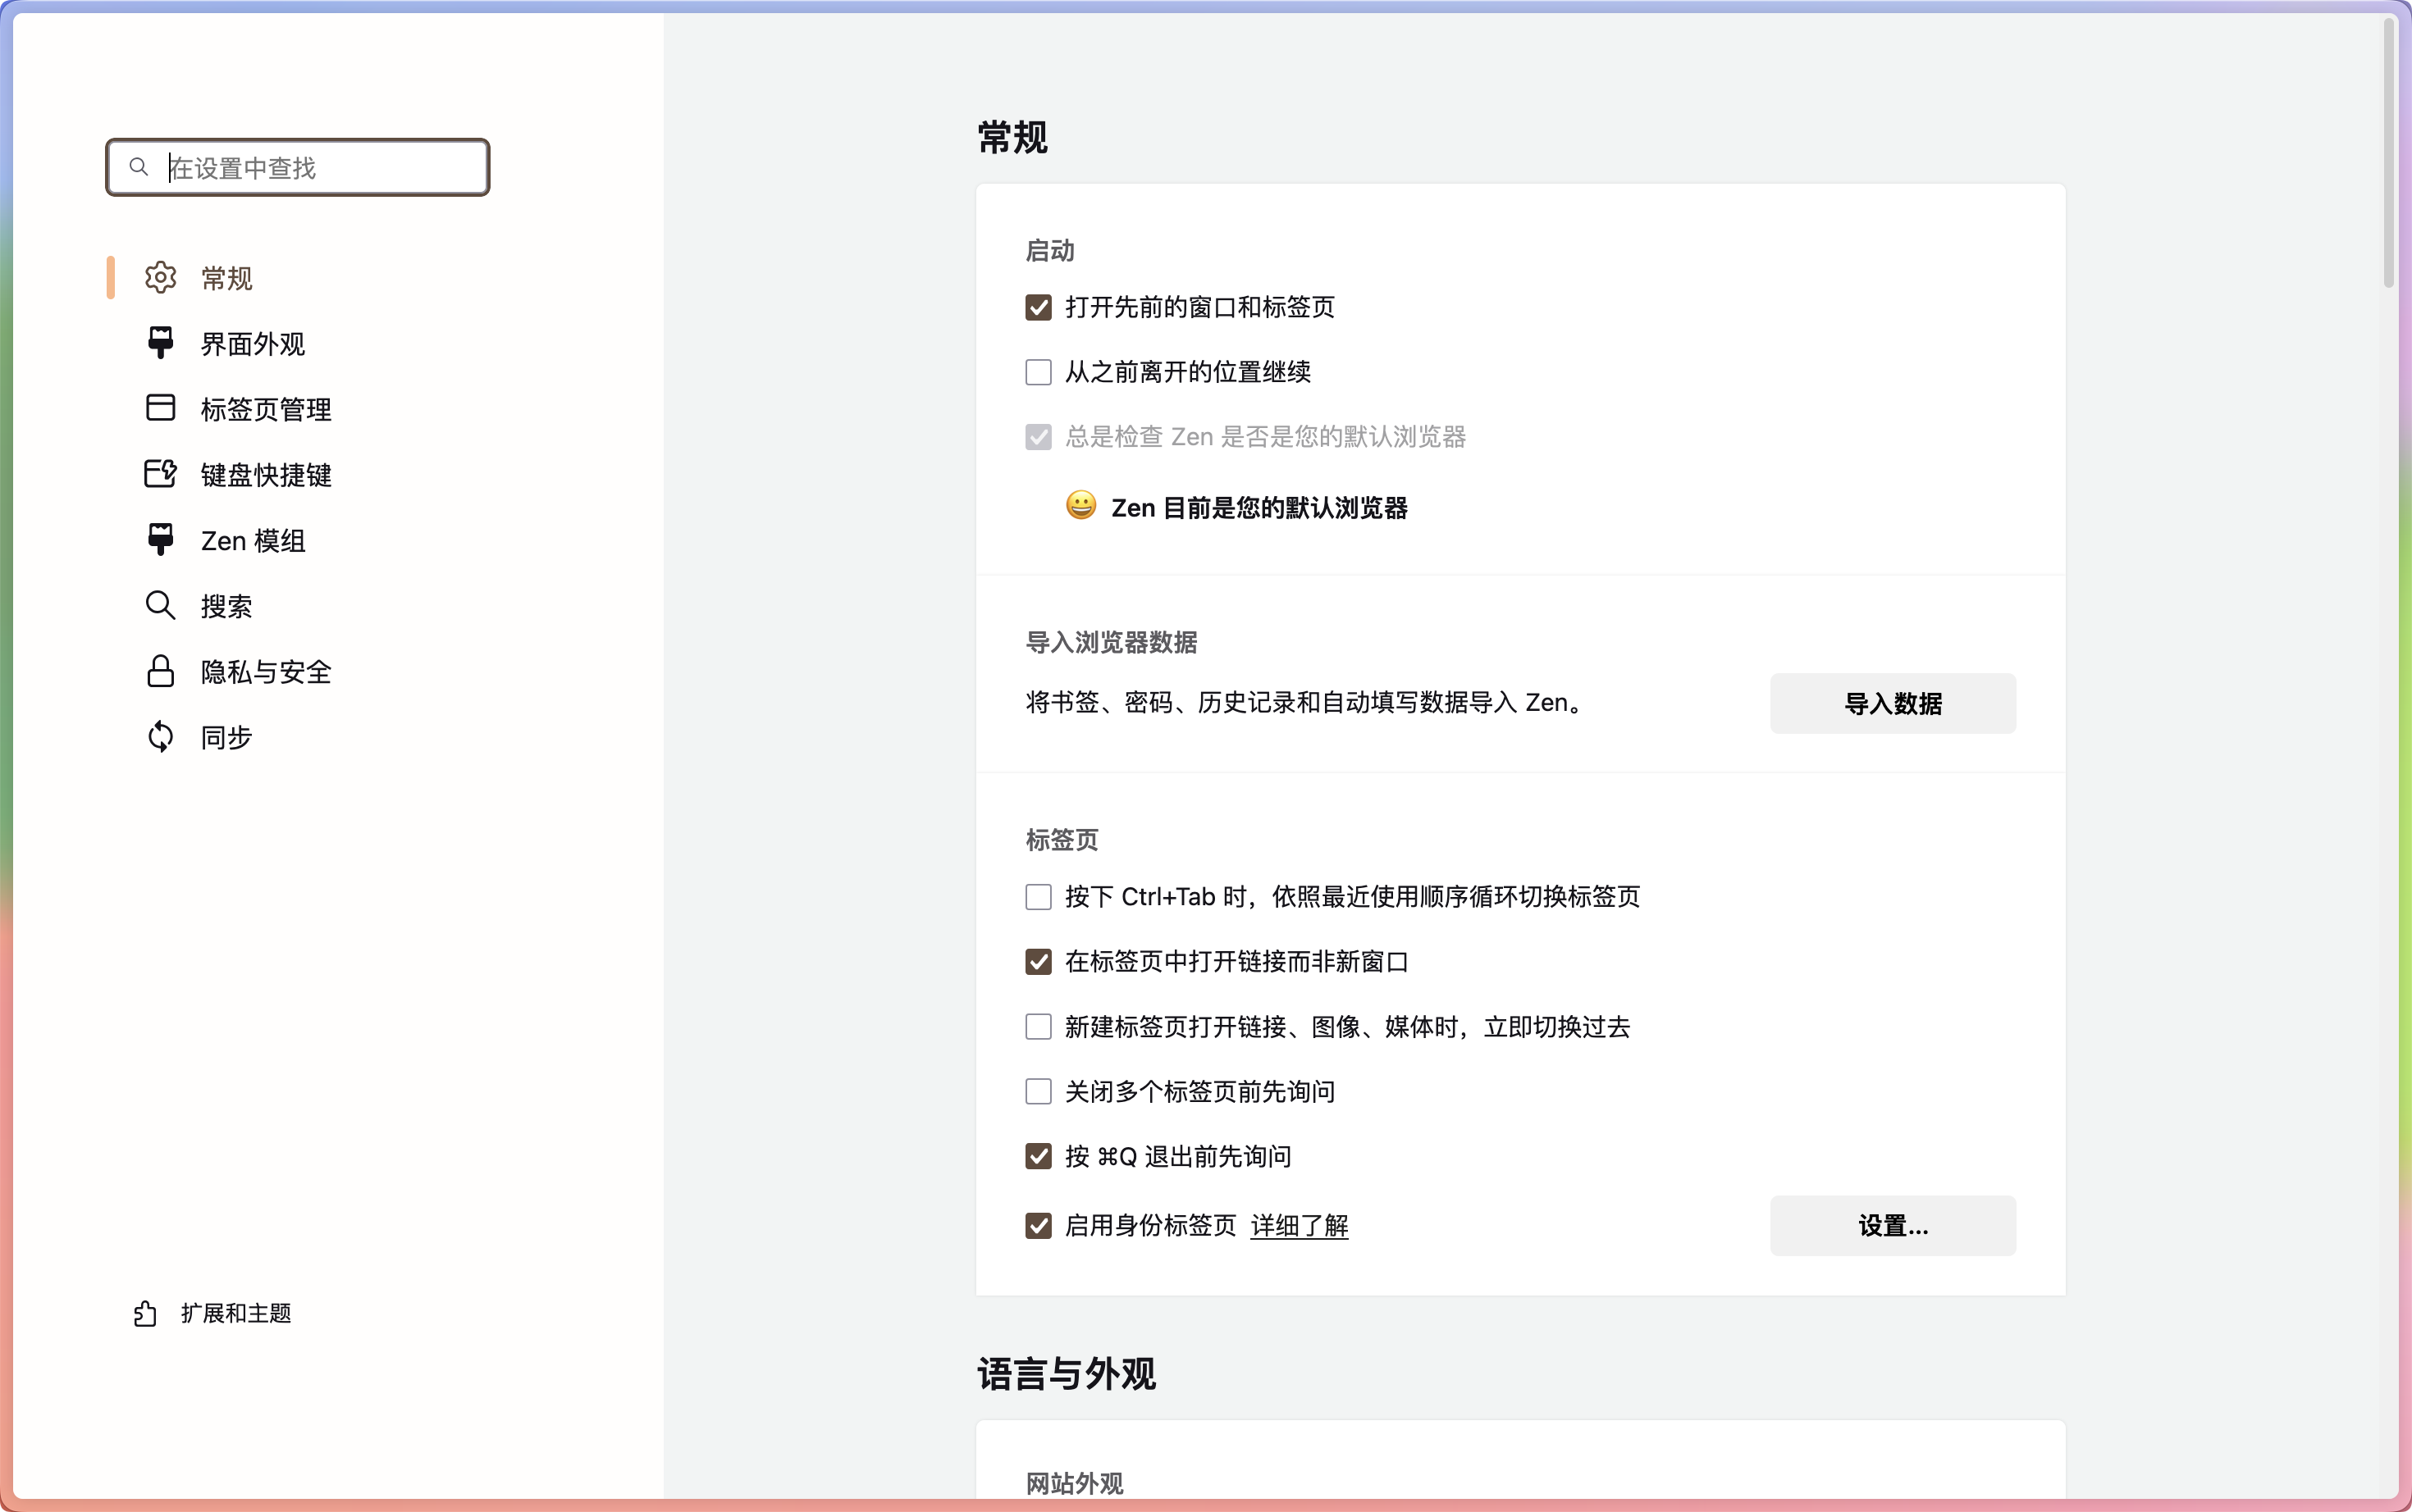Uncheck 打开先前的窗口和标签页 checkbox
This screenshot has height=1512, width=2412.
tap(1039, 307)
